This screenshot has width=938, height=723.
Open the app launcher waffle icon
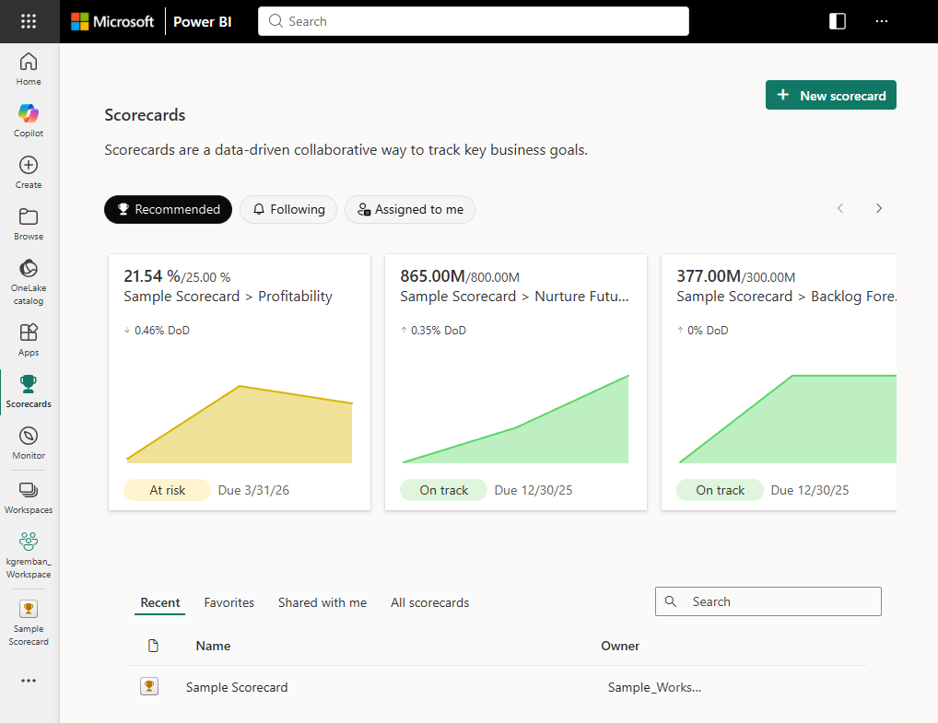29,21
